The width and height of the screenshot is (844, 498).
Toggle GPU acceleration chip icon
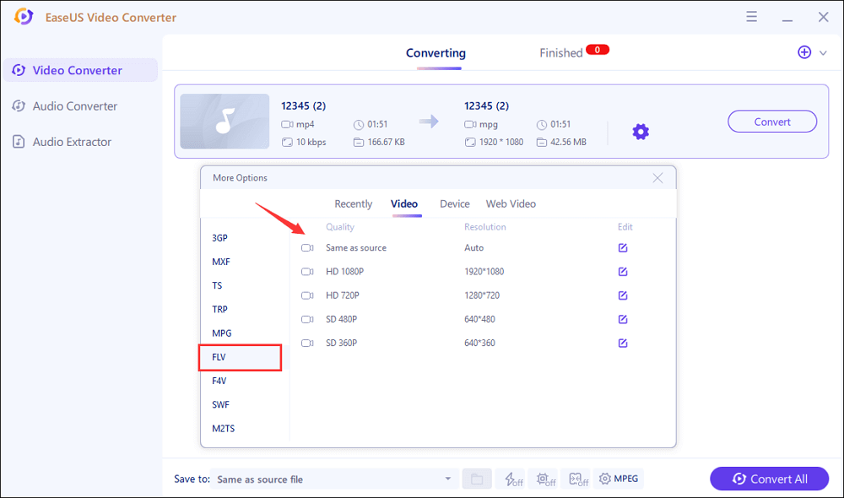point(544,479)
